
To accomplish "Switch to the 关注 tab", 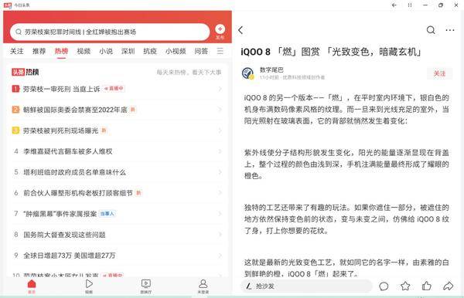I will pos(16,51).
